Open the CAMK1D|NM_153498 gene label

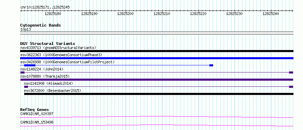coord(37,122)
